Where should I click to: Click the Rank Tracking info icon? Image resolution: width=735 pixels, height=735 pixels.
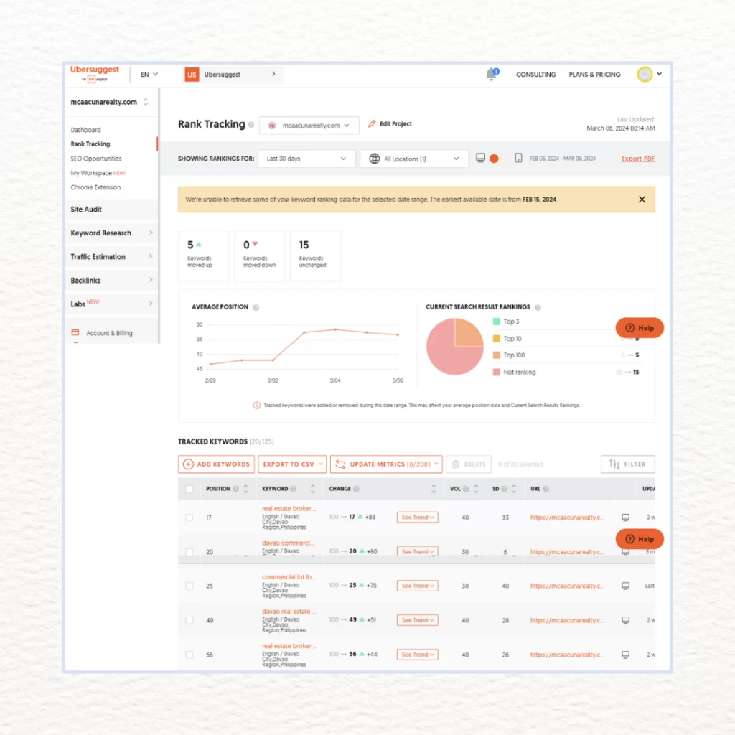[x=251, y=125]
